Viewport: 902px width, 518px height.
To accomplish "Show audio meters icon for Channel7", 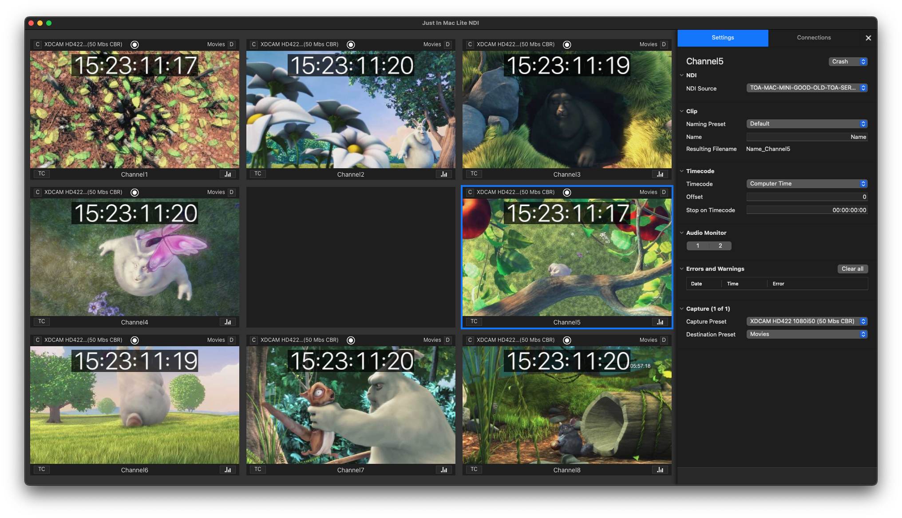I will 444,470.
